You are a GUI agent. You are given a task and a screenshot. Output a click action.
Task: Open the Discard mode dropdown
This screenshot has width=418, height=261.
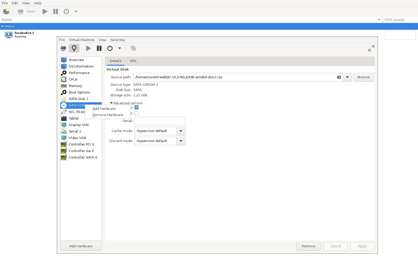[181, 141]
